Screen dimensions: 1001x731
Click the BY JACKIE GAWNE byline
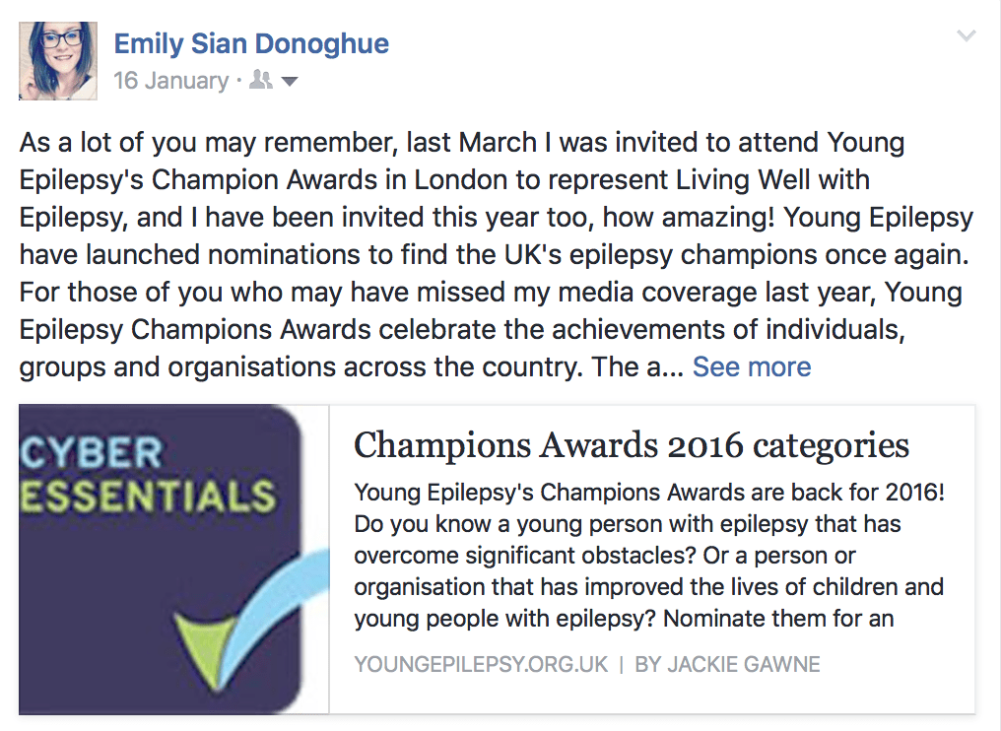(727, 665)
